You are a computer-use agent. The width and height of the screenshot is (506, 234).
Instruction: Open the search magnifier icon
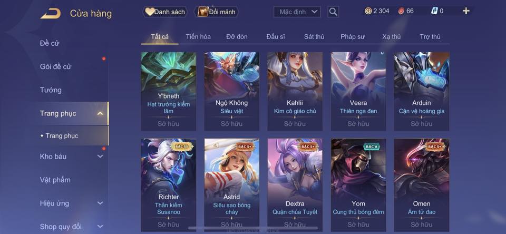click(x=333, y=12)
